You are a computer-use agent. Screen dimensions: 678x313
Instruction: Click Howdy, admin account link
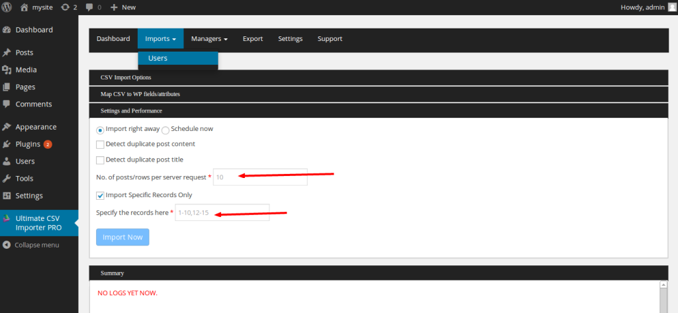pos(642,7)
